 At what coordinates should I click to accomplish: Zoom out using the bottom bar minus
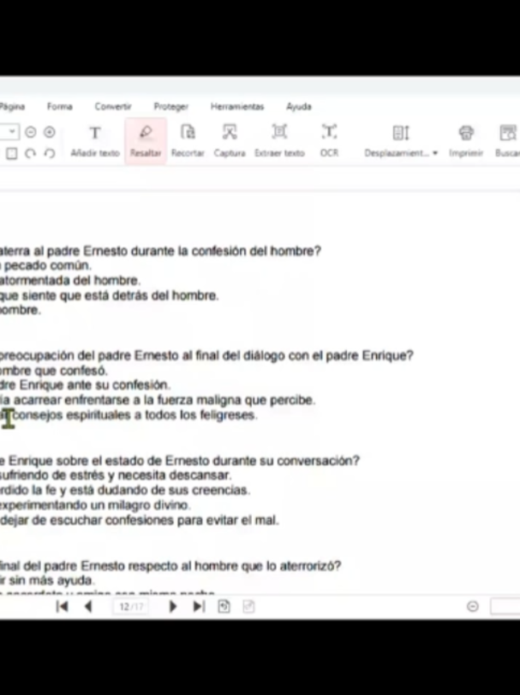pyautogui.click(x=473, y=607)
